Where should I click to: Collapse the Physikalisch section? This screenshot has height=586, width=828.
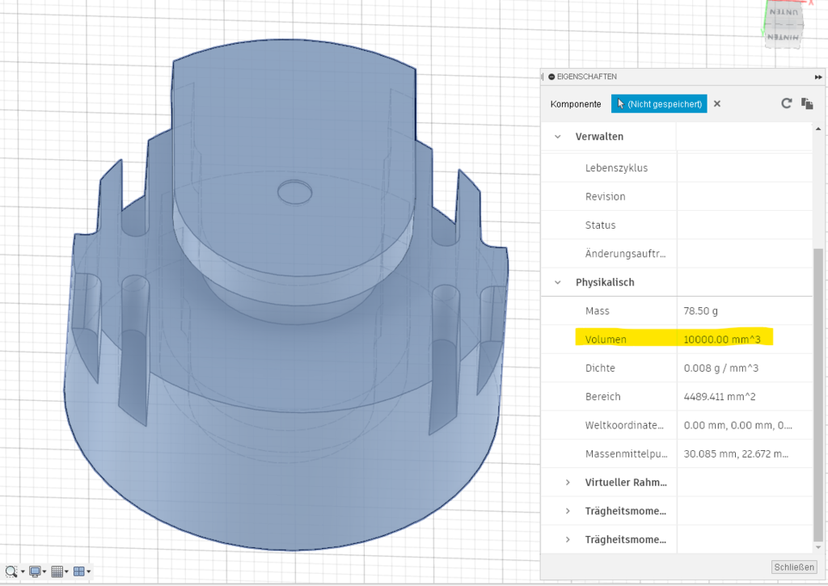(x=557, y=283)
